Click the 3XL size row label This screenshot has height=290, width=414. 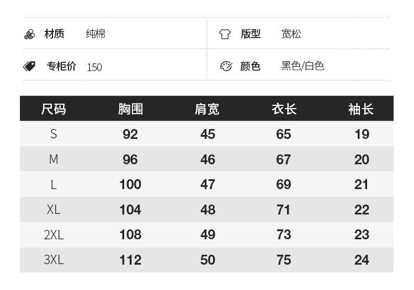54,260
